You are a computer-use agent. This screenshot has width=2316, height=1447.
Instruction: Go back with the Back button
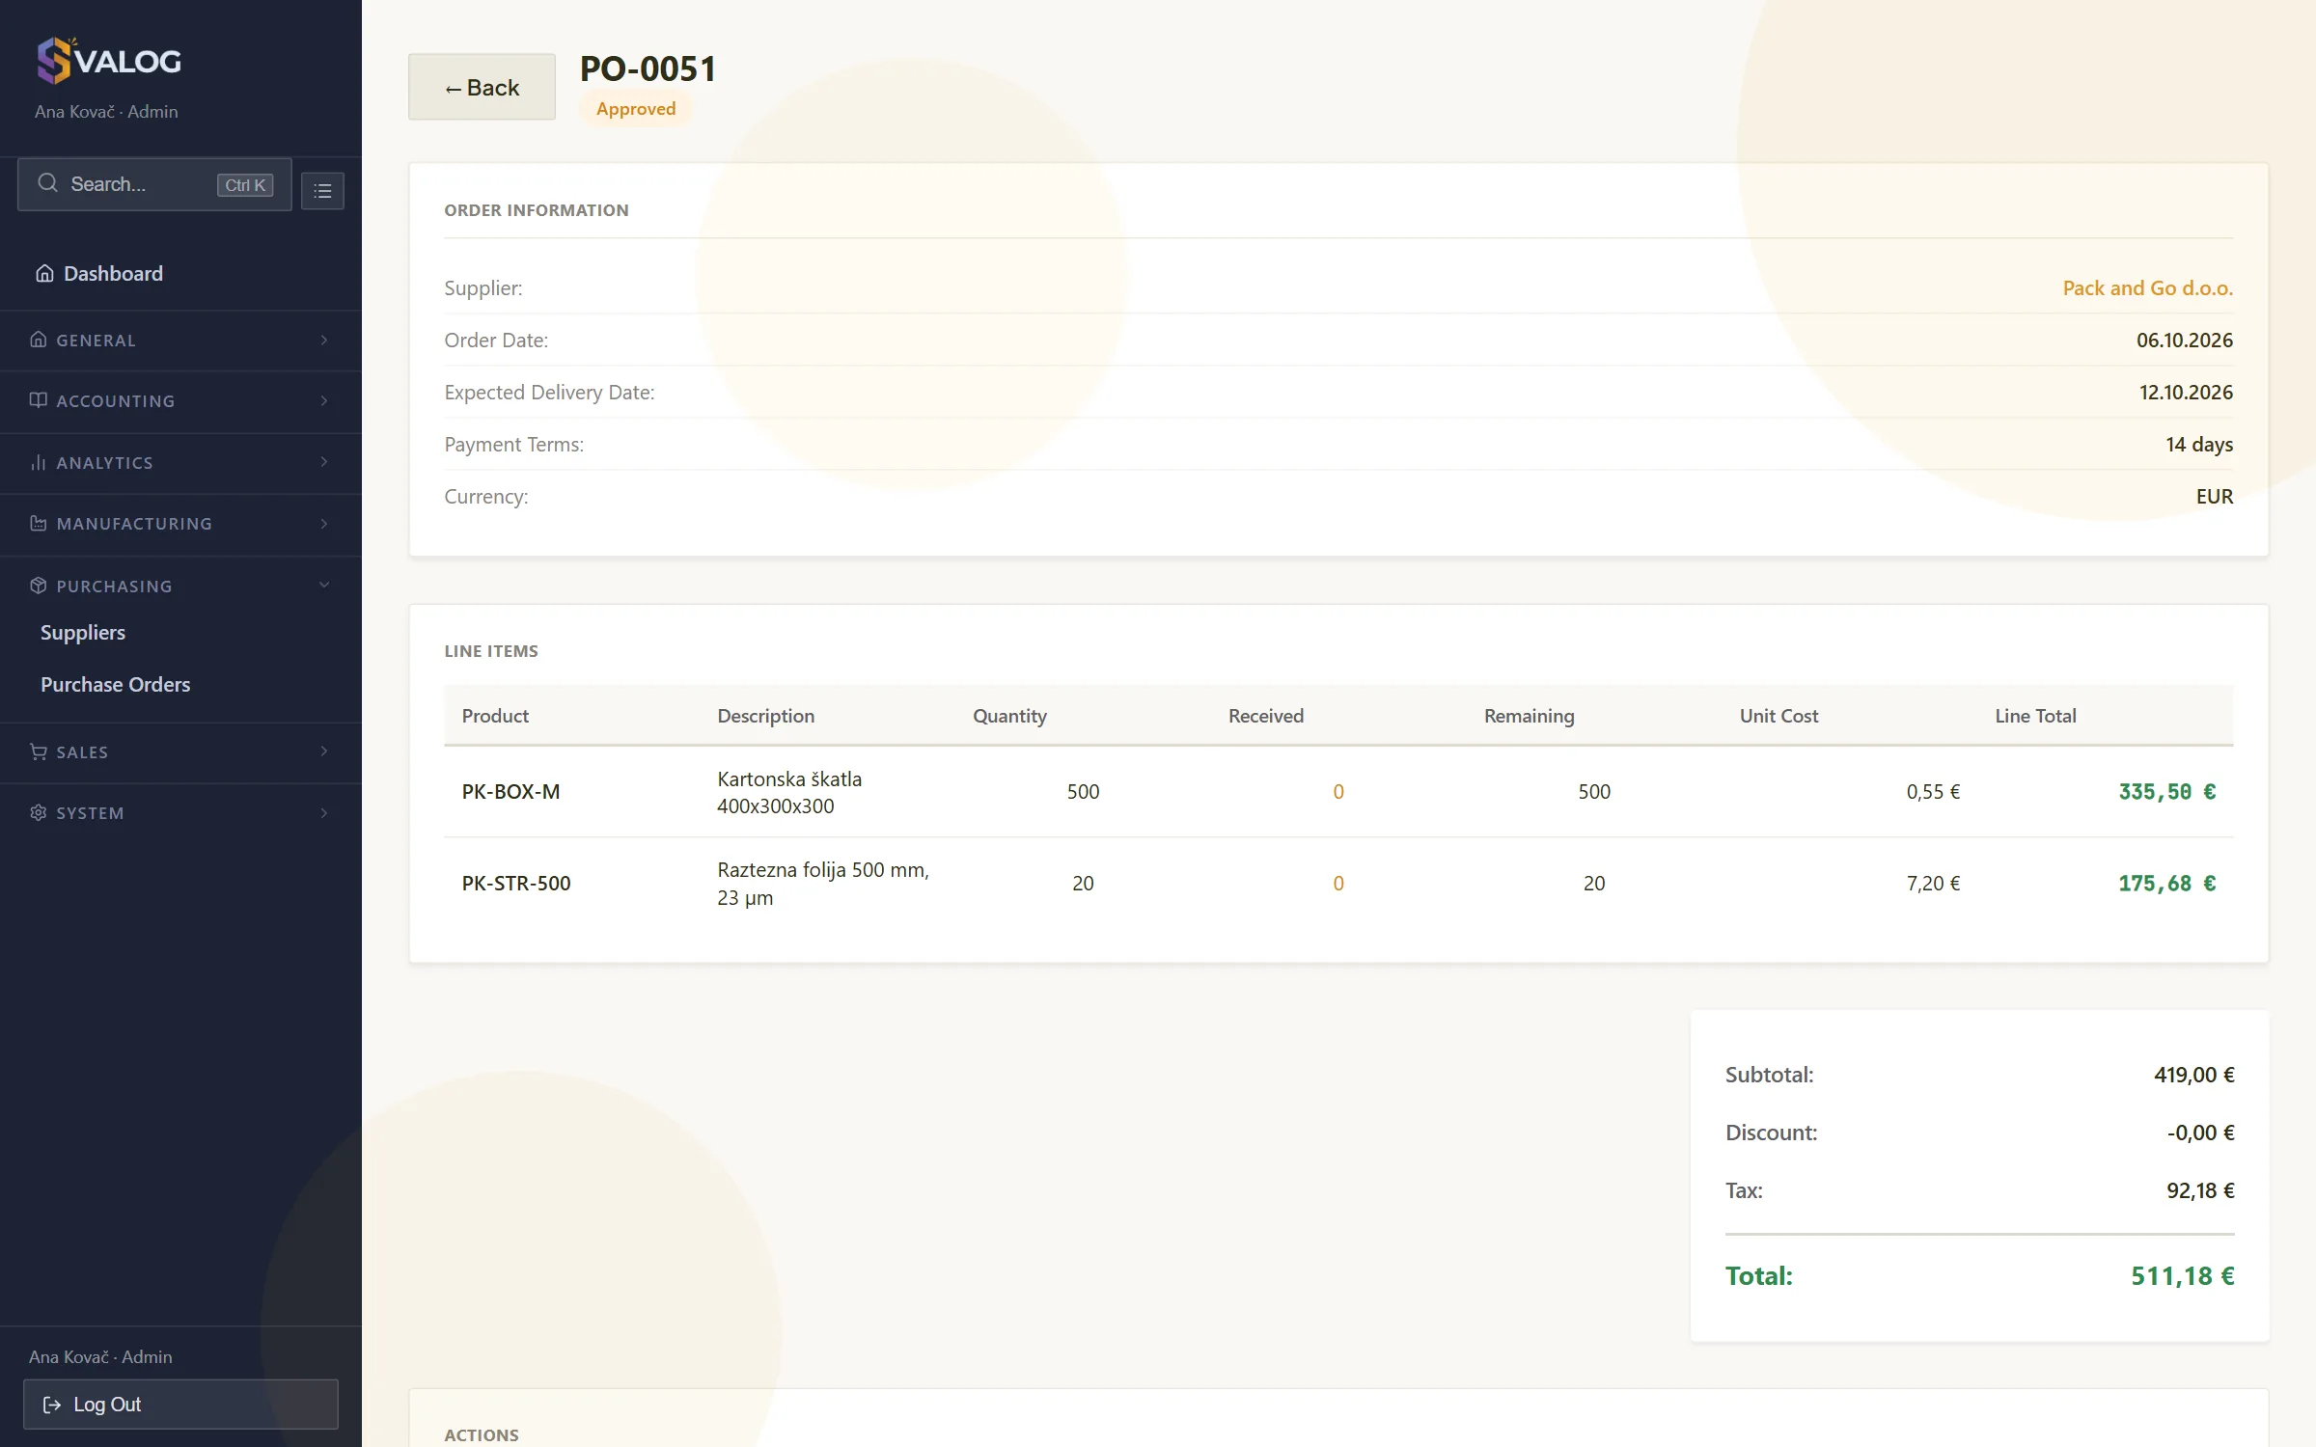[x=482, y=87]
